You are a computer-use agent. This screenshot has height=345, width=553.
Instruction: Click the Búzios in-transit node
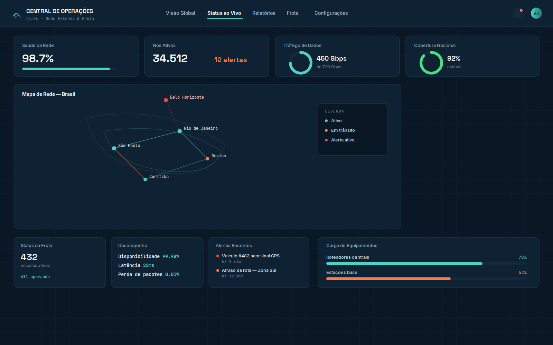click(207, 159)
